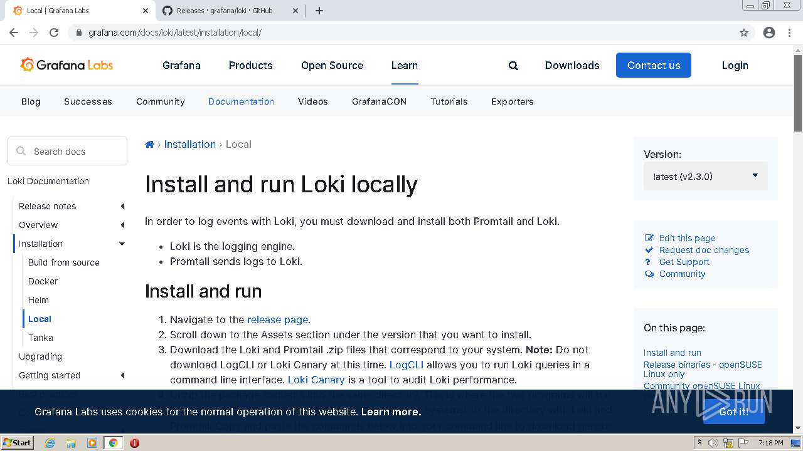Open the media player taskbar icon
The height and width of the screenshot is (451, 803).
92,443
